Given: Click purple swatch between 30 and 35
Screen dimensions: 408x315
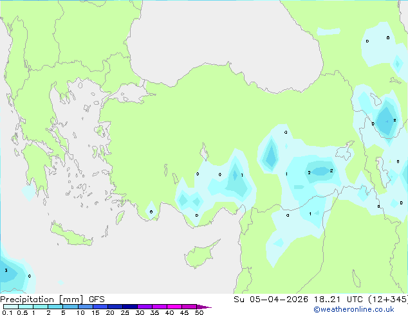Looking at the screenshot, I should (x=144, y=307).
